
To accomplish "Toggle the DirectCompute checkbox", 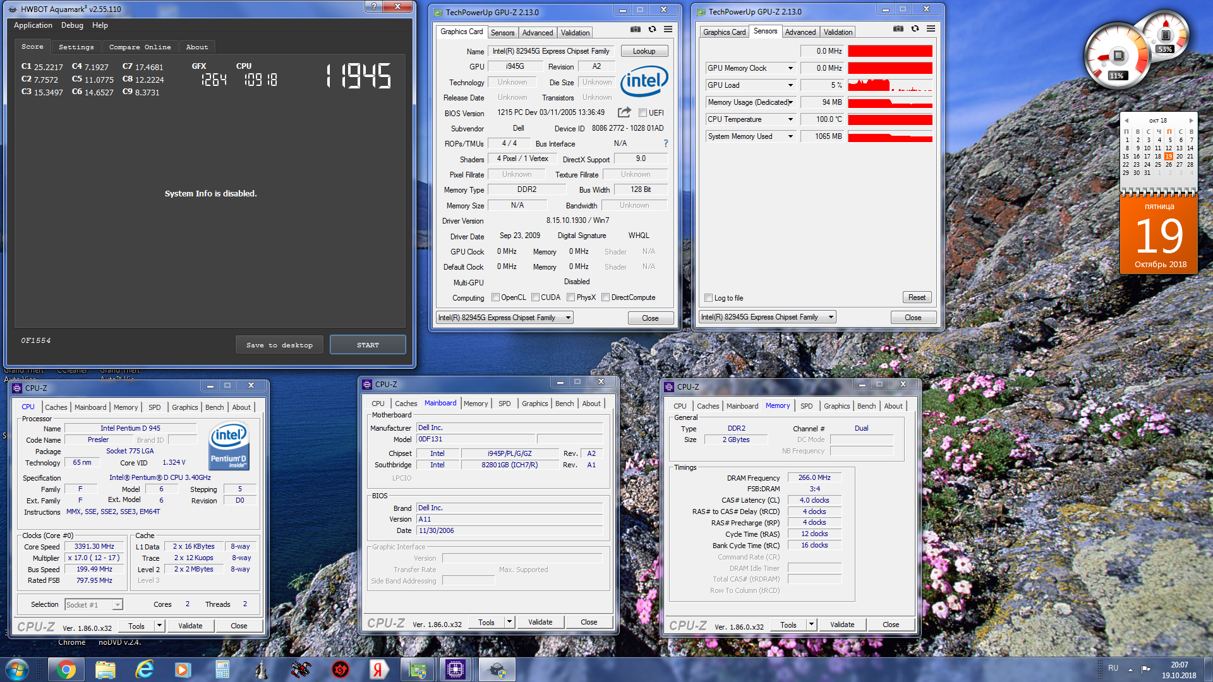I will (x=605, y=297).
